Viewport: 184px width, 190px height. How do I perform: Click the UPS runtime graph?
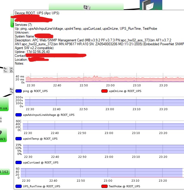click(x=102, y=173)
